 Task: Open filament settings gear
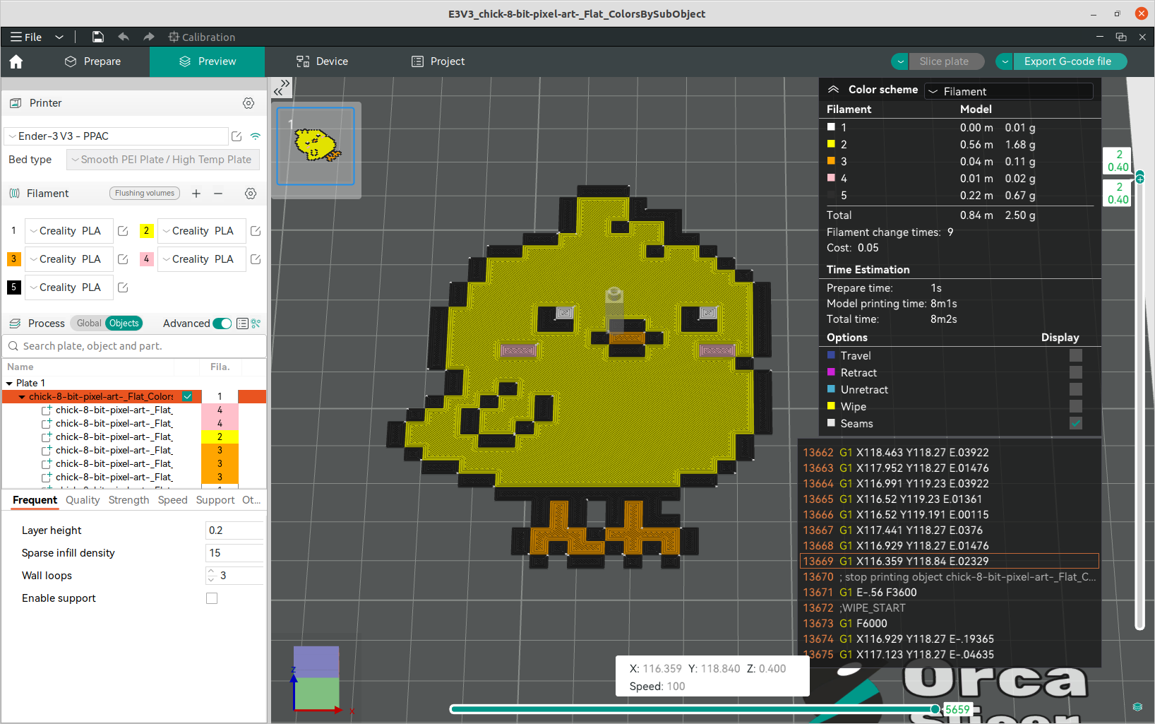[250, 194]
